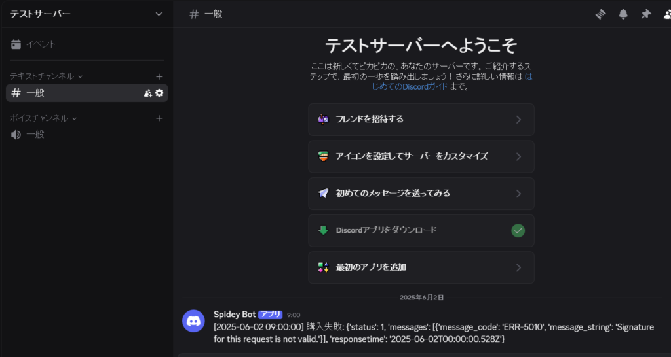Viewport: 671px width, 357px height.
Task: Click アイコンを設定してサーバーをカスタマイズ button
Action: tap(421, 157)
